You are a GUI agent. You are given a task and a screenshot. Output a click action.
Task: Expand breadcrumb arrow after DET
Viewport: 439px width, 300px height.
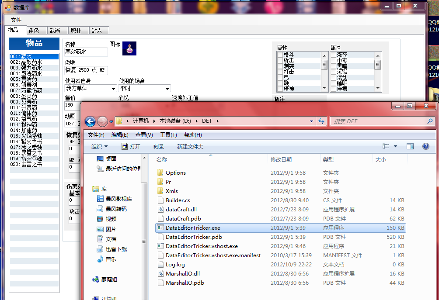pos(218,121)
